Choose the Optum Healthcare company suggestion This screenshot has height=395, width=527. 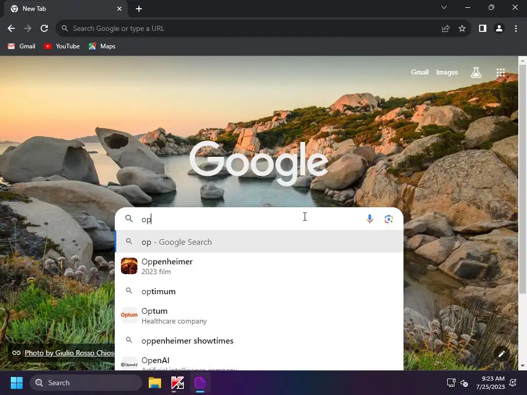pos(259,316)
